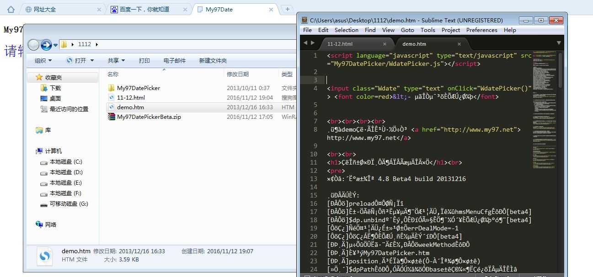The width and height of the screenshot is (593, 277).
Task: Open 下载 in navigation pane
Action: [x=51, y=88]
